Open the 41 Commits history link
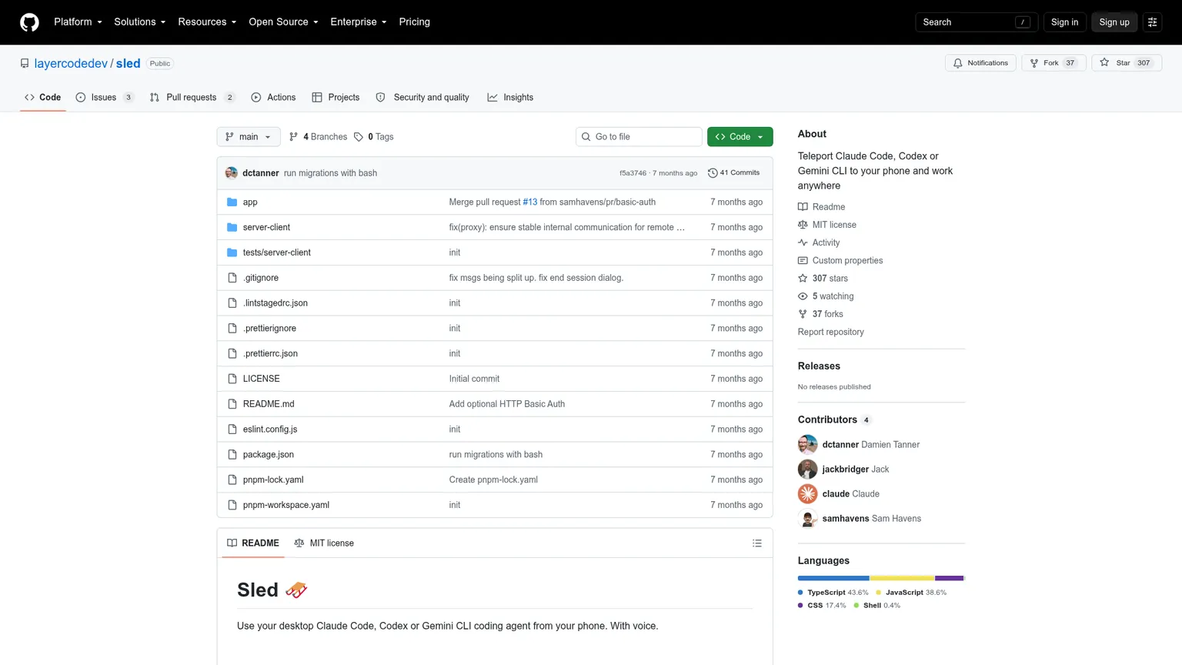Screen dimensions: 1182x665 [734, 173]
